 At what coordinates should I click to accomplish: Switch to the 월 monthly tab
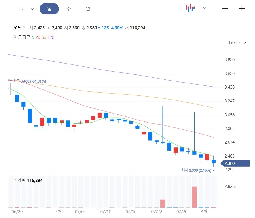point(87,9)
